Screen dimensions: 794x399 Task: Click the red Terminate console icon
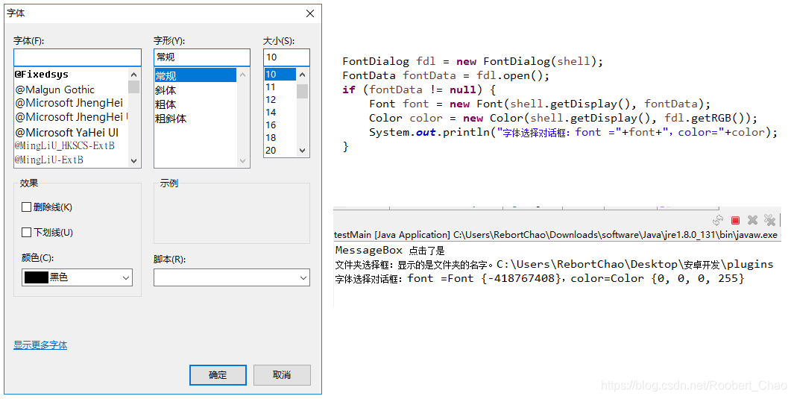pyautogui.click(x=735, y=220)
